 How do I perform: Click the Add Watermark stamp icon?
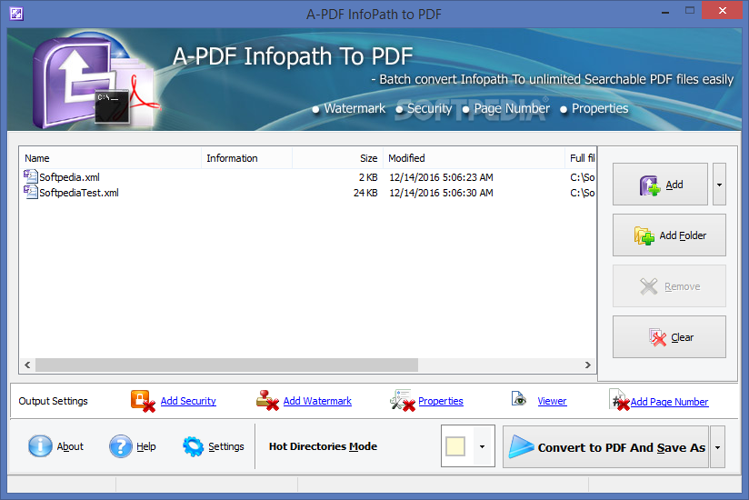coord(267,401)
